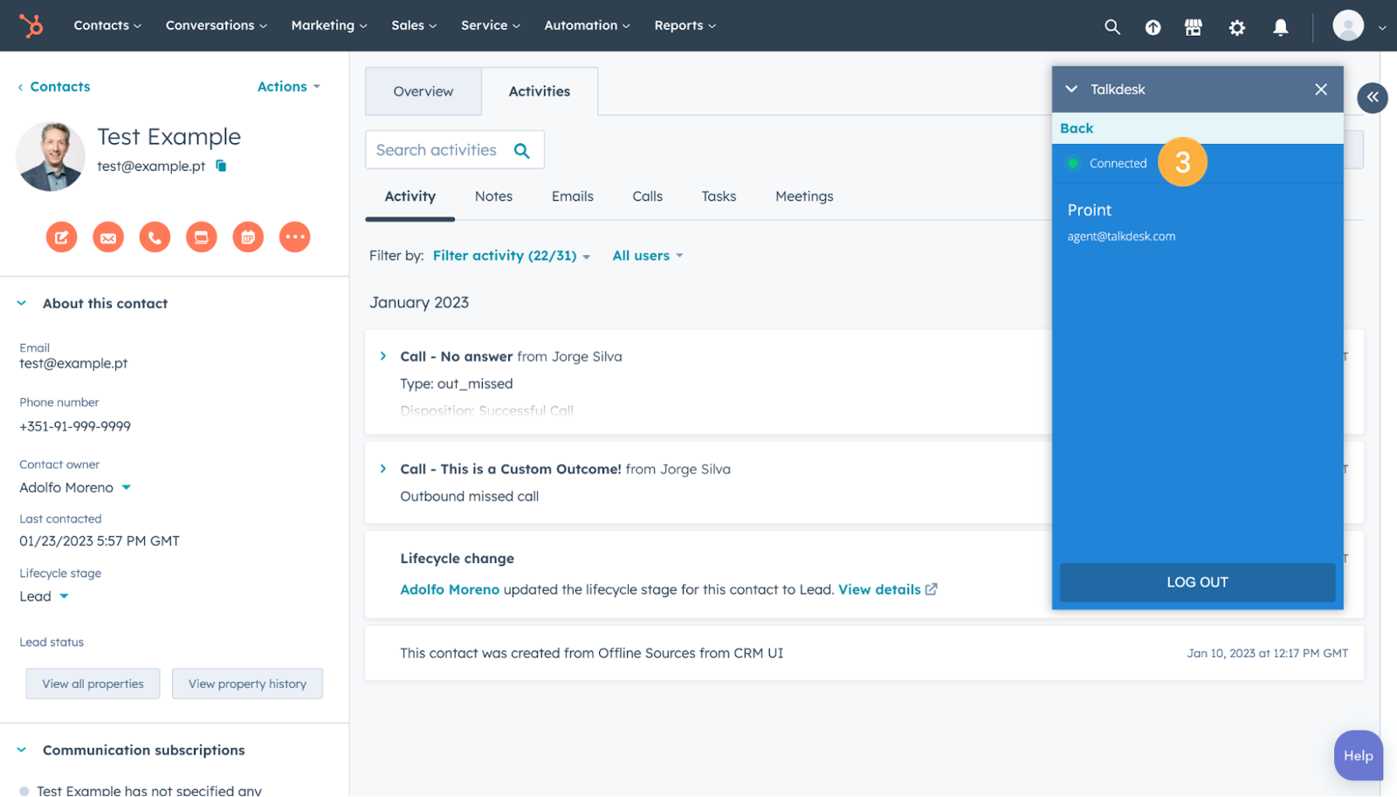The height and width of the screenshot is (797, 1397).
Task: Schedule a meeting via the orange calendar icon
Action: (x=248, y=237)
